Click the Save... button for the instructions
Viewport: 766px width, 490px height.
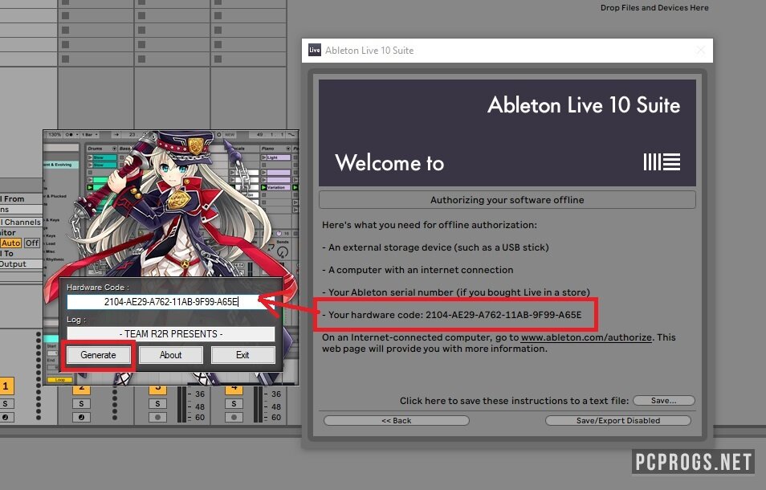click(663, 400)
